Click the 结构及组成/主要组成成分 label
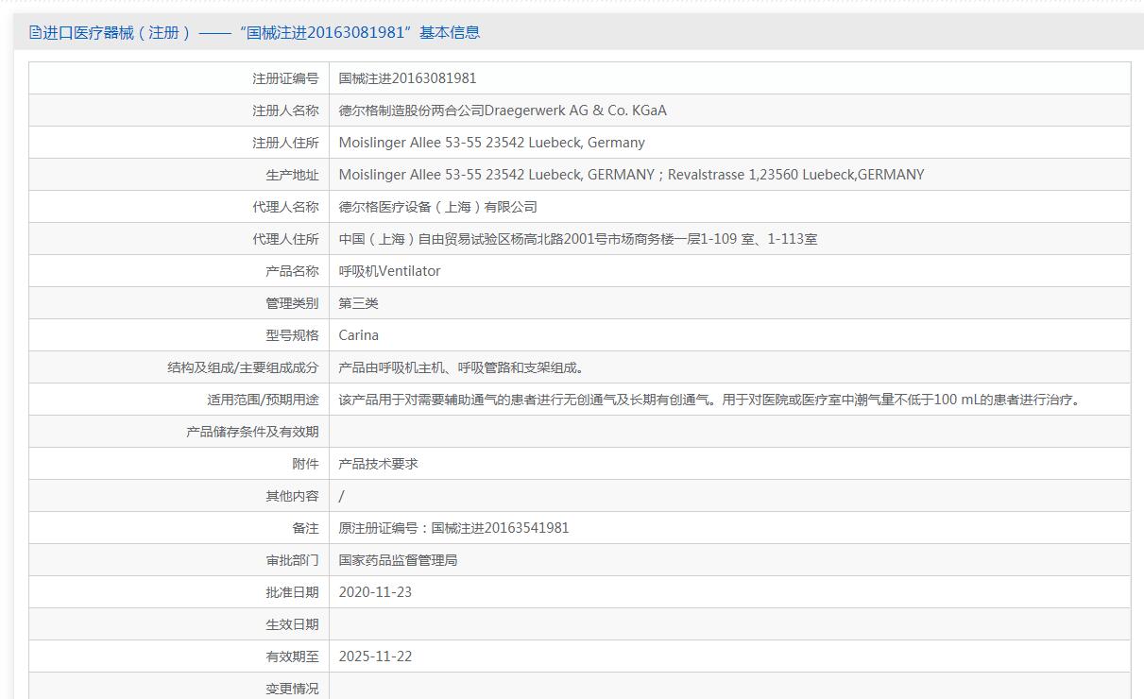The width and height of the screenshot is (1144, 699). click(243, 367)
